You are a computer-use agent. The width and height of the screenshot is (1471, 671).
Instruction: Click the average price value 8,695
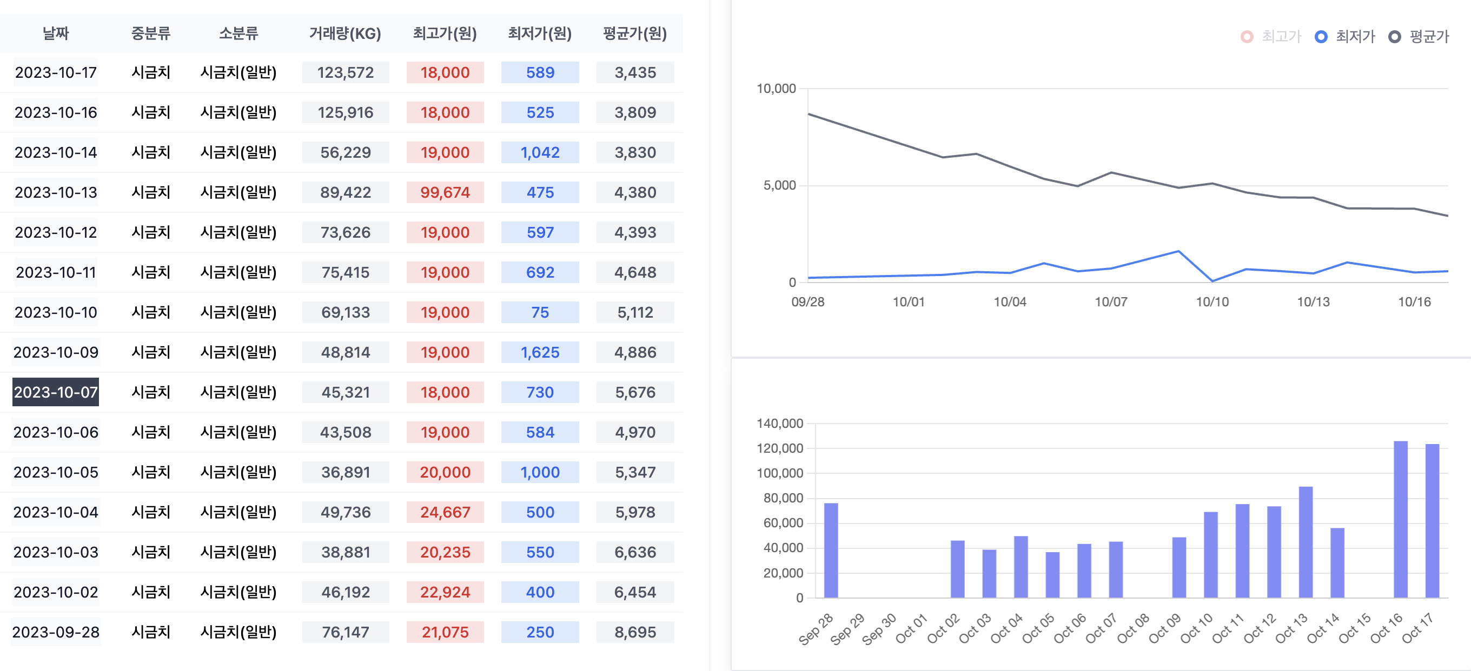(x=635, y=632)
